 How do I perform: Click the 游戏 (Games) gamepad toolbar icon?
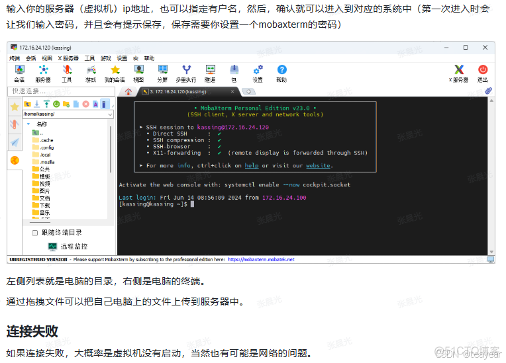pos(91,74)
